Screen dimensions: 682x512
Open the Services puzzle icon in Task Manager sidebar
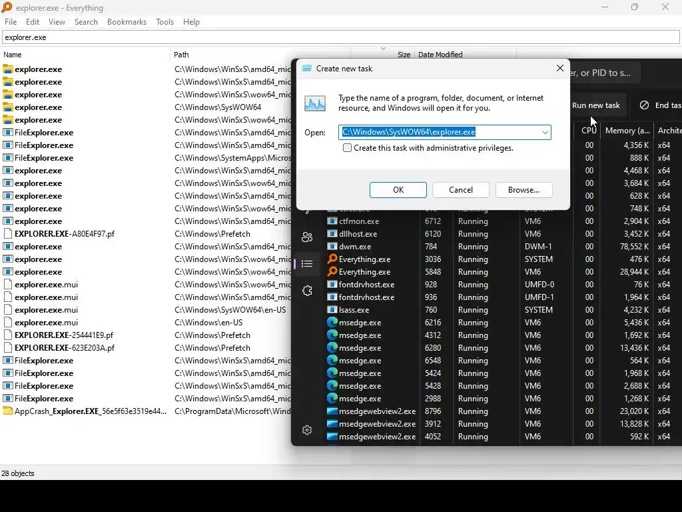click(x=307, y=291)
